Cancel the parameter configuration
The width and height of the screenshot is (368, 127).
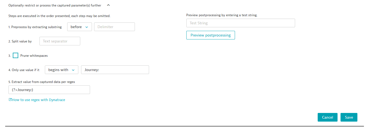point(327,117)
